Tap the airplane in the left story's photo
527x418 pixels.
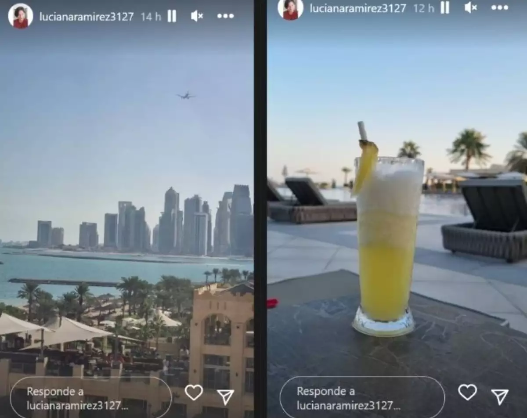click(x=186, y=95)
